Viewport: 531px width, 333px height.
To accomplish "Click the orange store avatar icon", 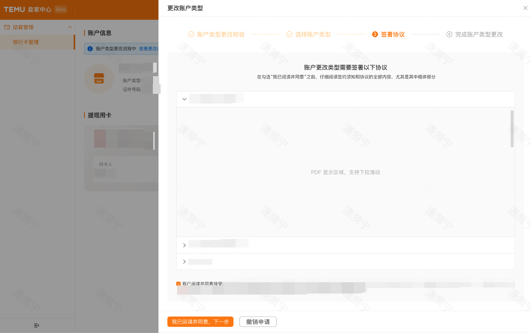I will (x=99, y=79).
